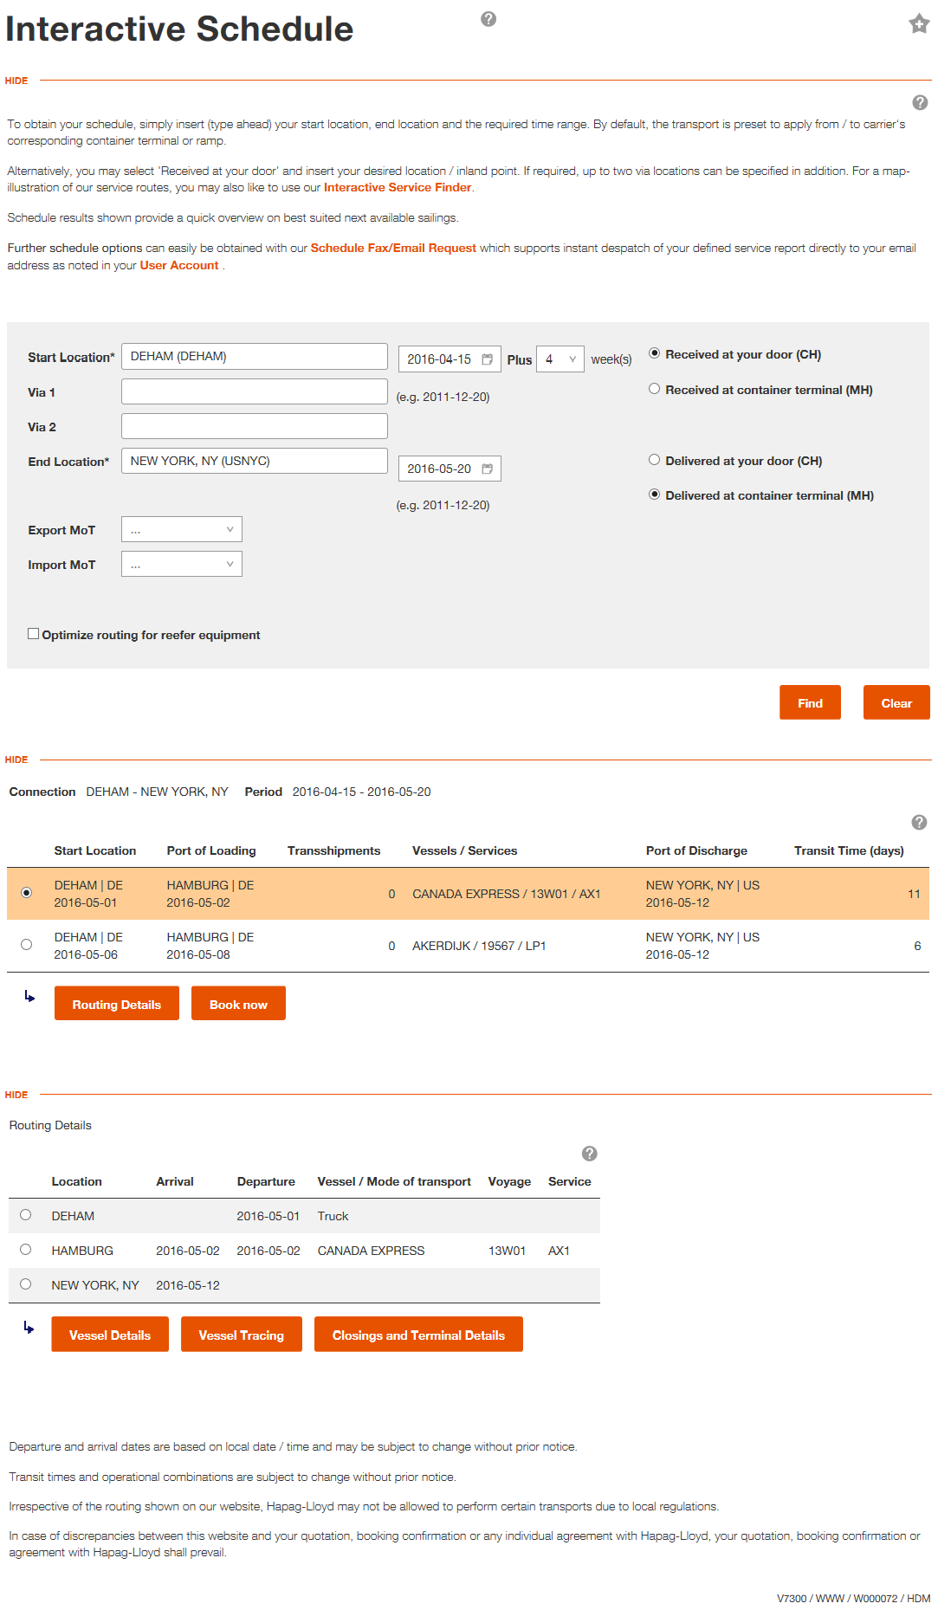
Task: Expand the Import MoT dropdown
Action: (x=182, y=564)
